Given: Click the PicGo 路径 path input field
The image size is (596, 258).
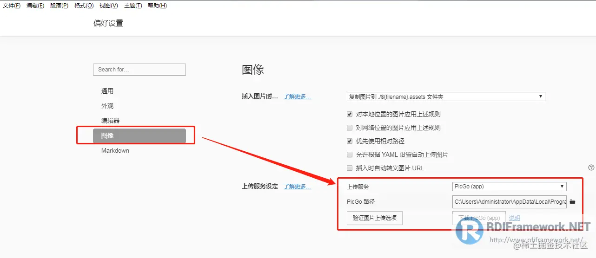Looking at the screenshot, I should coord(510,202).
